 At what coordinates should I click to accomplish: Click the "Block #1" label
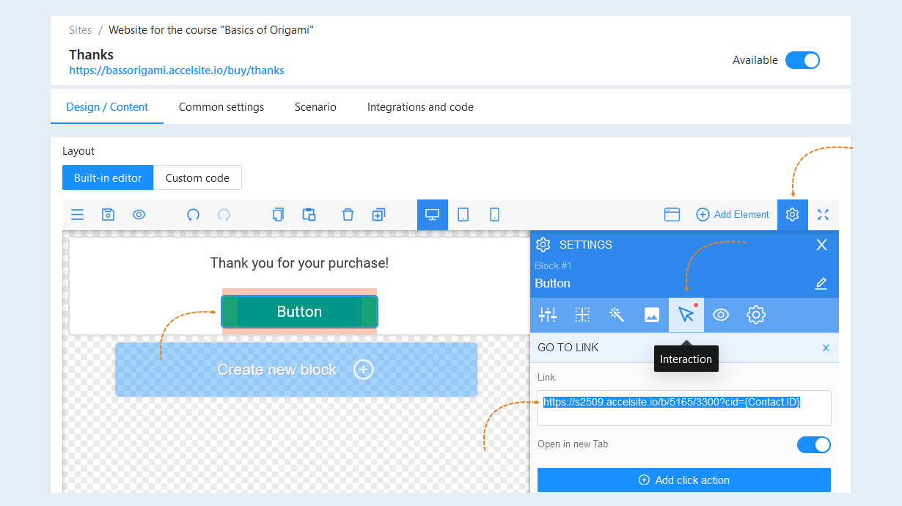[554, 265]
